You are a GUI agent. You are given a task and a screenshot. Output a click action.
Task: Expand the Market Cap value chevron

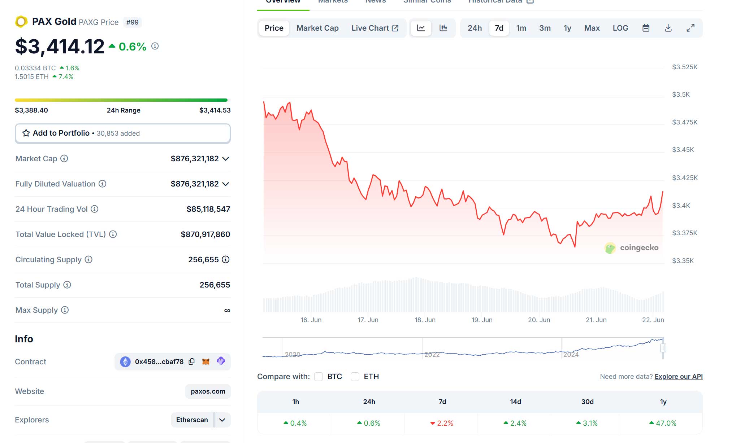coord(226,159)
